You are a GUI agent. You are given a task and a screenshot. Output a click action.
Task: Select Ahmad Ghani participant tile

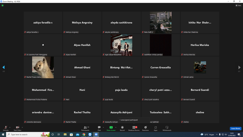point(82,67)
